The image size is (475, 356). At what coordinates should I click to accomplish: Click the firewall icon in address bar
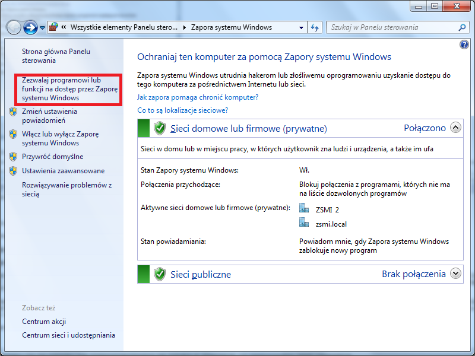pyautogui.click(x=53, y=27)
